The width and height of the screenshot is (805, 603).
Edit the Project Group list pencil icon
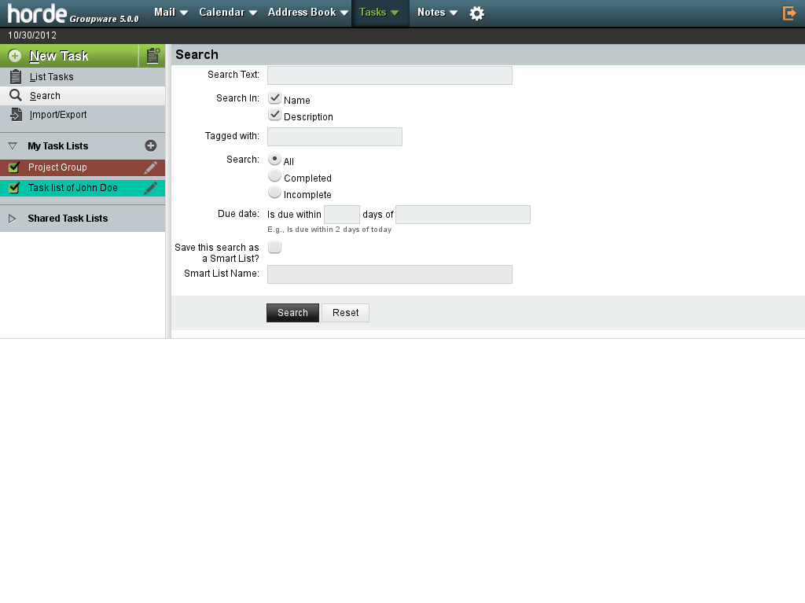coord(150,167)
